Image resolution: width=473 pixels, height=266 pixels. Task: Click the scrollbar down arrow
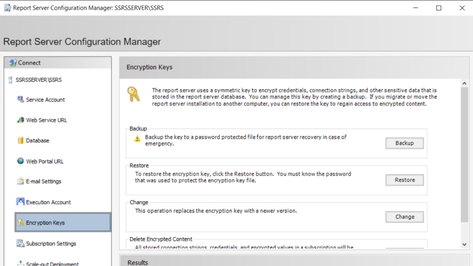(465, 244)
